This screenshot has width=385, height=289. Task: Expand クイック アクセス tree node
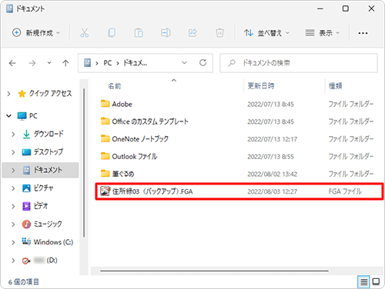pos(8,94)
